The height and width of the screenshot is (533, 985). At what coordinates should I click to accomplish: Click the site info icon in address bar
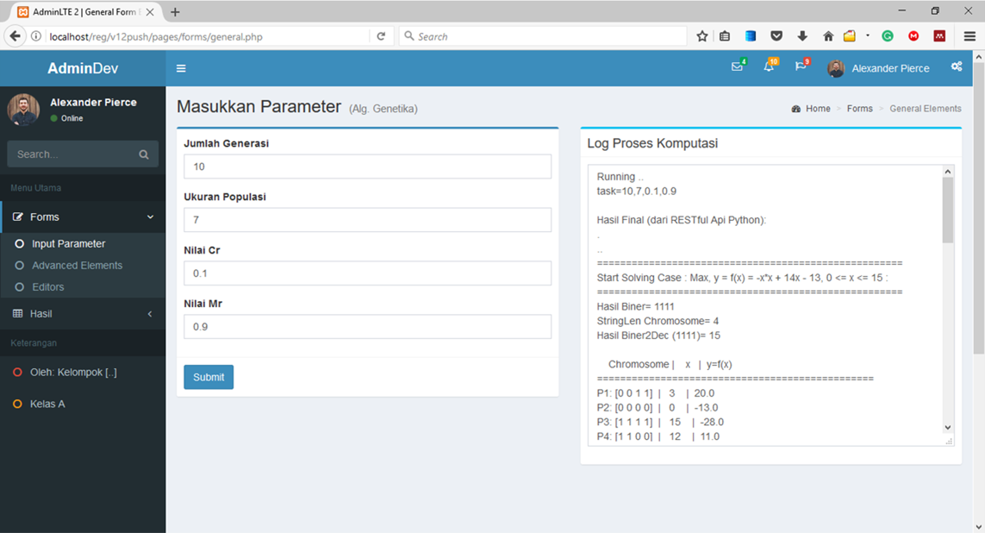point(36,36)
